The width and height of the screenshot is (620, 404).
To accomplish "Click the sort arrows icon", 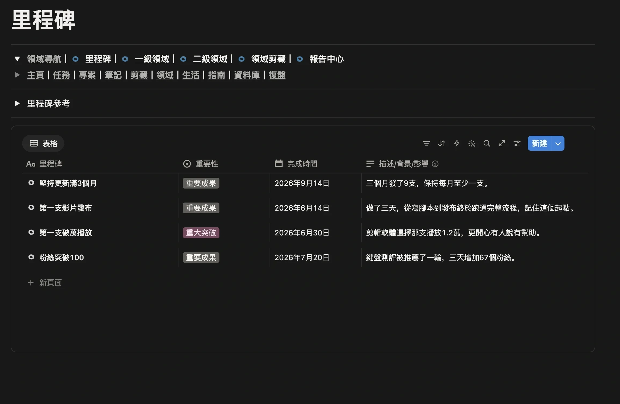I will [x=441, y=143].
